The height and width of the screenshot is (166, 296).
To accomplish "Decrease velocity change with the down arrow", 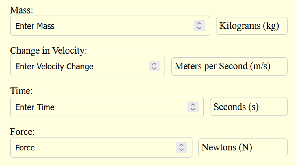I will 154,69.
